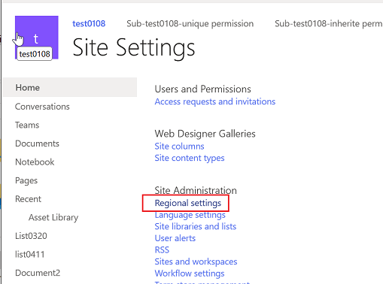Open Sub-test0108-inherite permission navigation link
This screenshot has height=284, width=383.
click(x=329, y=23)
